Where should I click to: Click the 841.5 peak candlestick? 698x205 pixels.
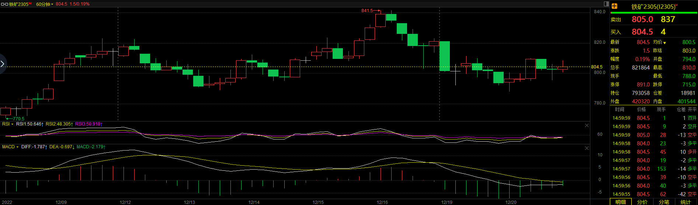tap(381, 20)
